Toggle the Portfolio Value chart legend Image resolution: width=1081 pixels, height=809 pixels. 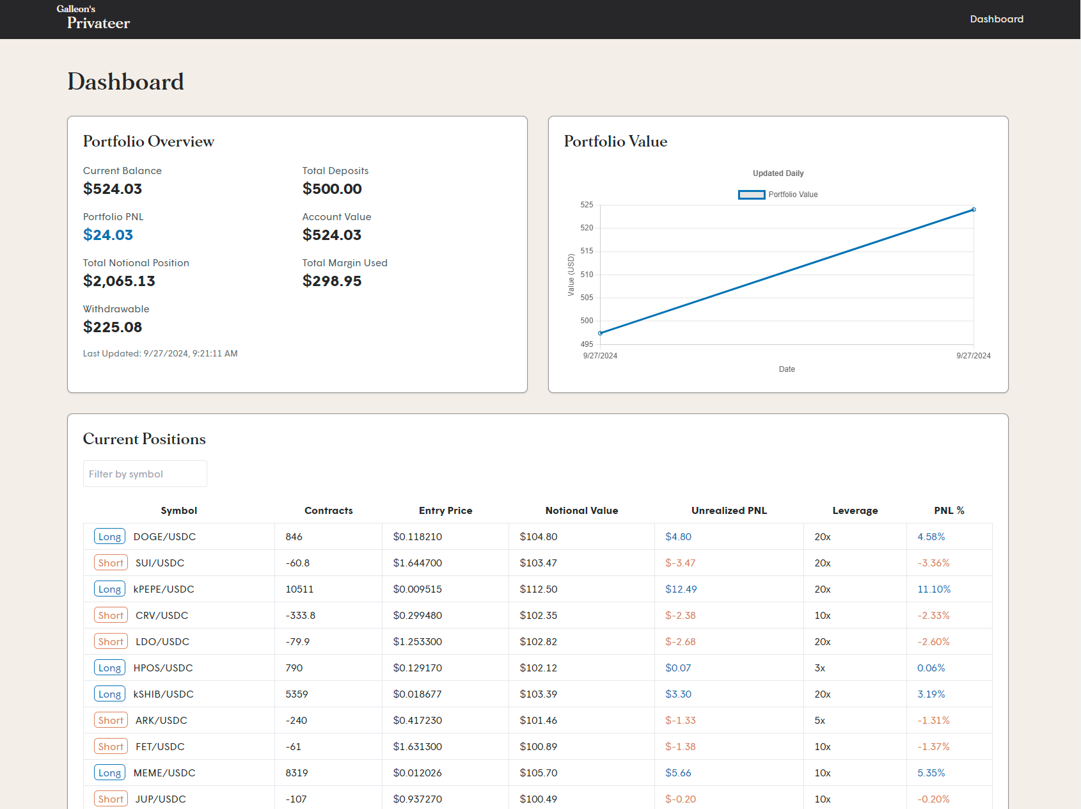point(778,194)
